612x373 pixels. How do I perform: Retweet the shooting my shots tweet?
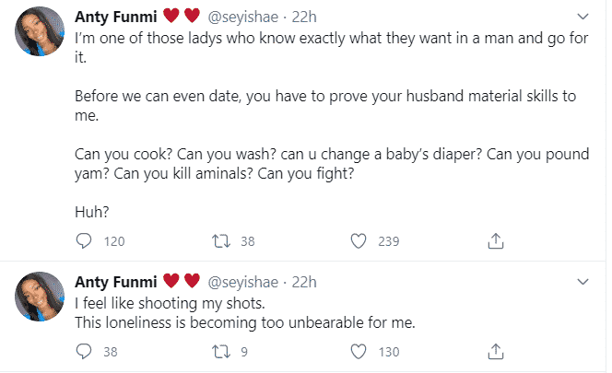[x=220, y=351]
